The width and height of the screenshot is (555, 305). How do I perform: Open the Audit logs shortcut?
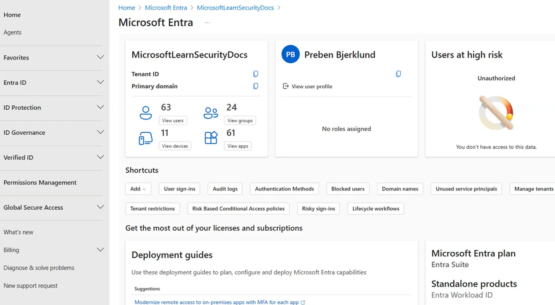click(x=225, y=189)
